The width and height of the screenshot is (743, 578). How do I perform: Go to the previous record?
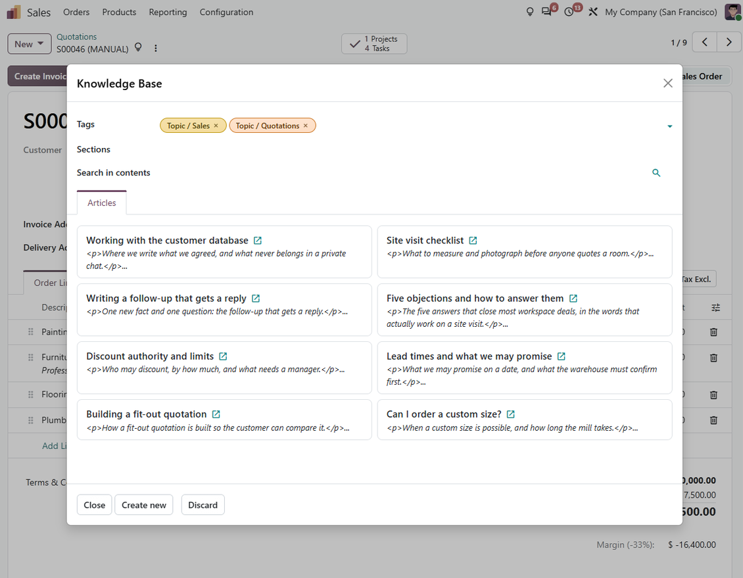(x=705, y=42)
